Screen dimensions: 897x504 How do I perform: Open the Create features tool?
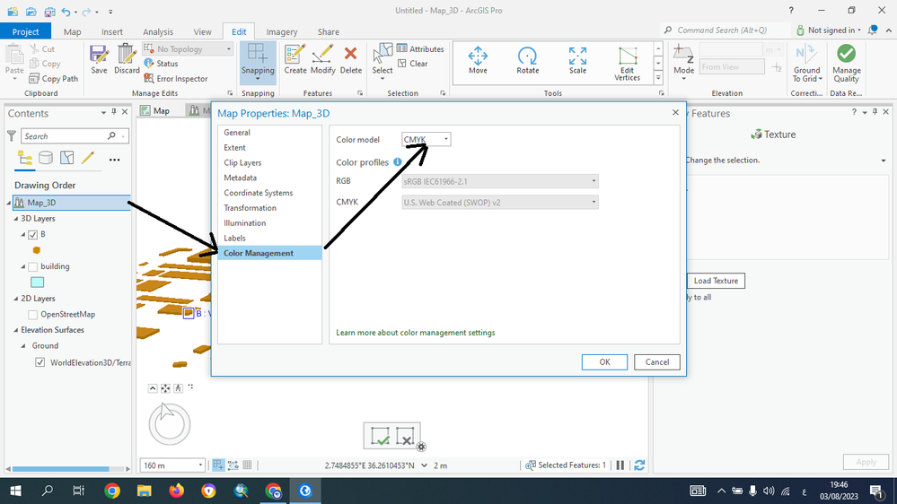(295, 59)
